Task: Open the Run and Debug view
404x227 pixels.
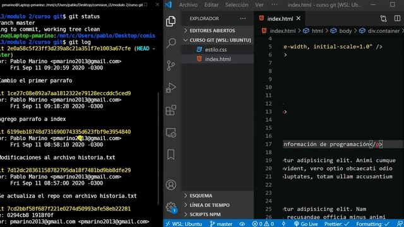Action: (x=171, y=88)
